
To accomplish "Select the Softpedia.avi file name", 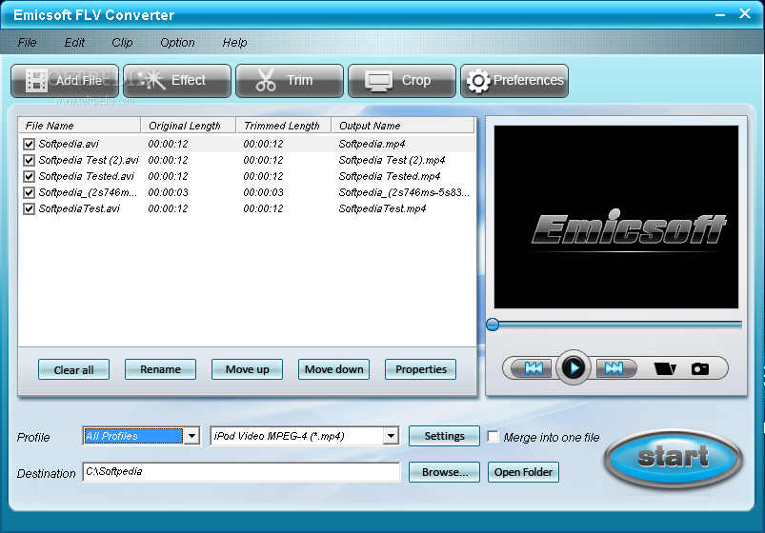I will click(69, 144).
